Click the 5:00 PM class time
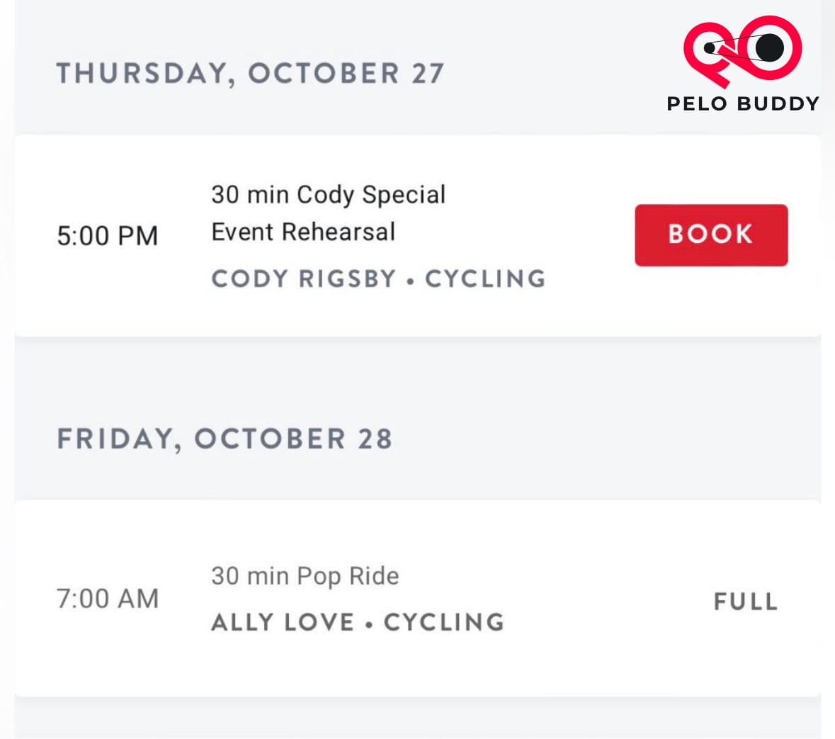The height and width of the screenshot is (739, 835). click(108, 236)
